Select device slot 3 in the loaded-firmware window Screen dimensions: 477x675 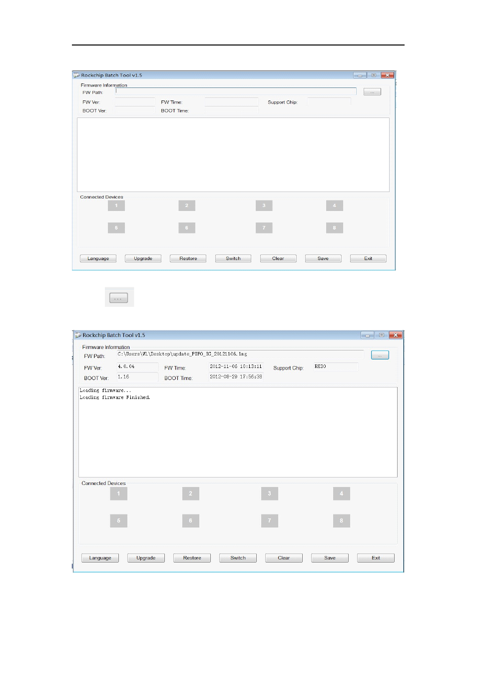click(x=270, y=493)
